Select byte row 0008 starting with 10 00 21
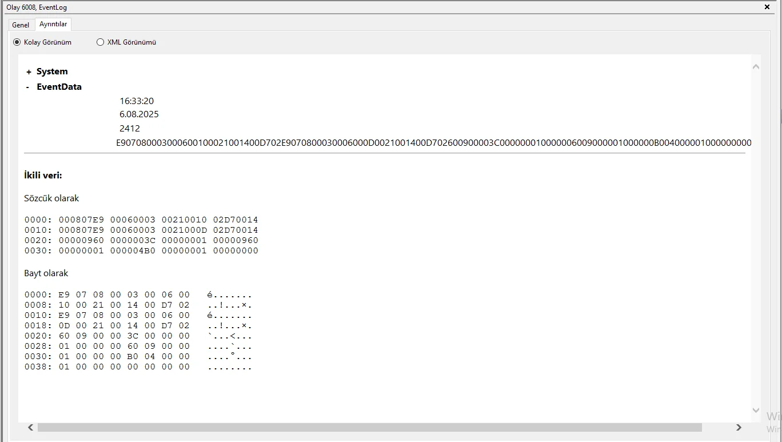The height and width of the screenshot is (442, 782). click(138, 305)
